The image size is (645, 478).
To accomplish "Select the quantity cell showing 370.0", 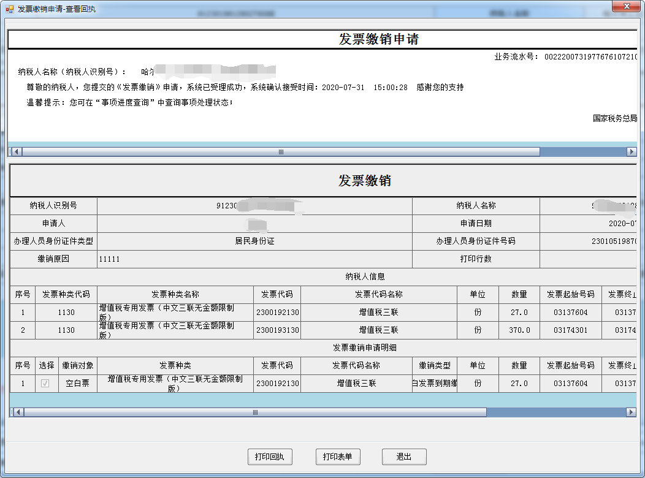I will [x=520, y=330].
